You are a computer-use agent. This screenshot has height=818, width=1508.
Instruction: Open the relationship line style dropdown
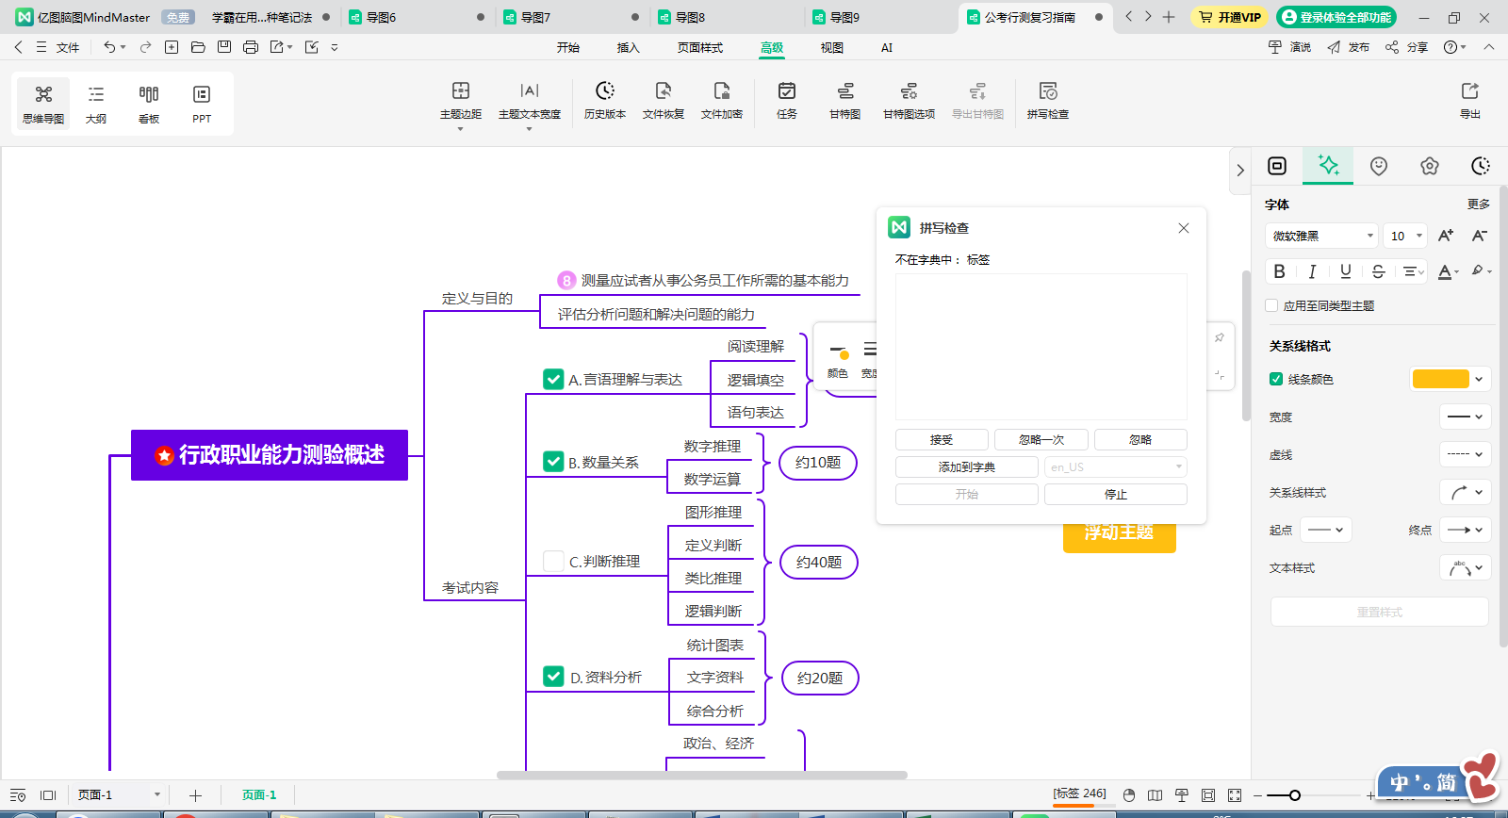point(1466,492)
